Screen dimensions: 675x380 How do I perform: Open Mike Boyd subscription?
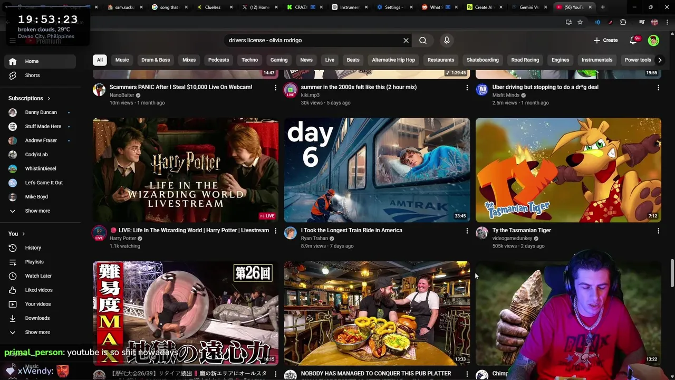(x=40, y=197)
